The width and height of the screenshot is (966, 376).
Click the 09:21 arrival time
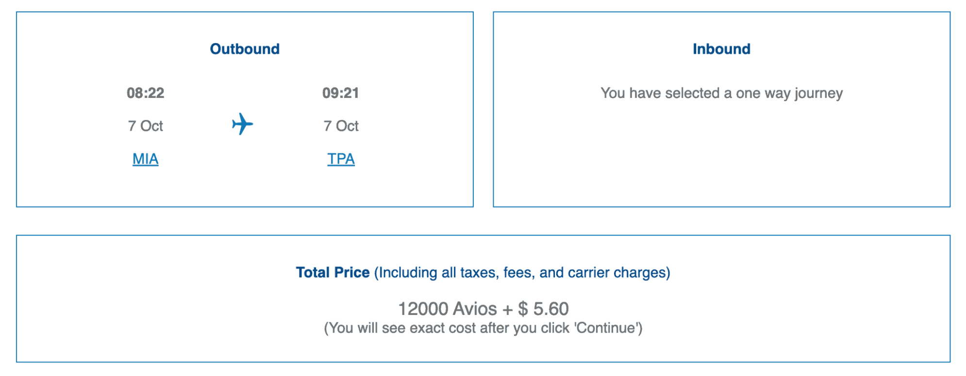point(341,93)
